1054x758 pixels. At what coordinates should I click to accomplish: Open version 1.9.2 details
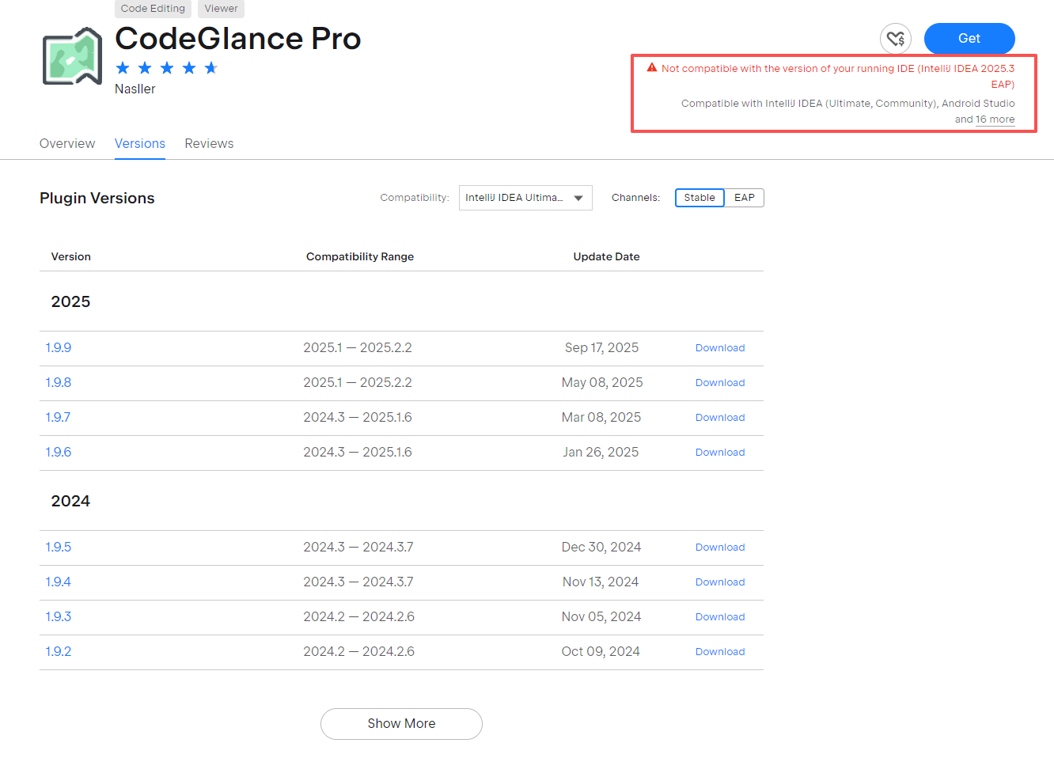point(59,651)
